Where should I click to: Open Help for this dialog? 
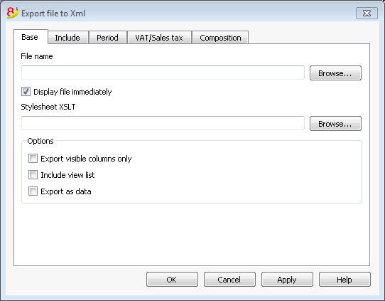point(345,280)
